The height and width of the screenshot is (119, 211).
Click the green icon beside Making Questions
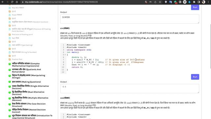pos(10,82)
